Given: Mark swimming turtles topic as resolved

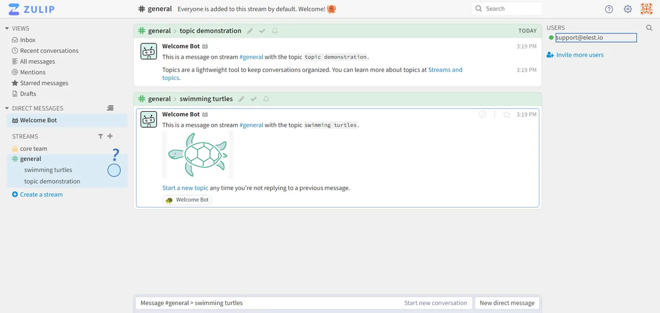Looking at the screenshot, I should pos(254,99).
